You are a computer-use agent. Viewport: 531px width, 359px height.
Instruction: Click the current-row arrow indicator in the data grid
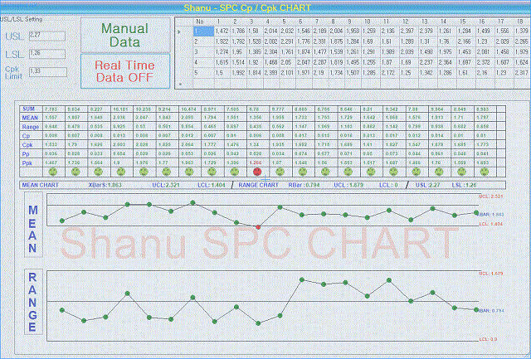[x=179, y=32]
